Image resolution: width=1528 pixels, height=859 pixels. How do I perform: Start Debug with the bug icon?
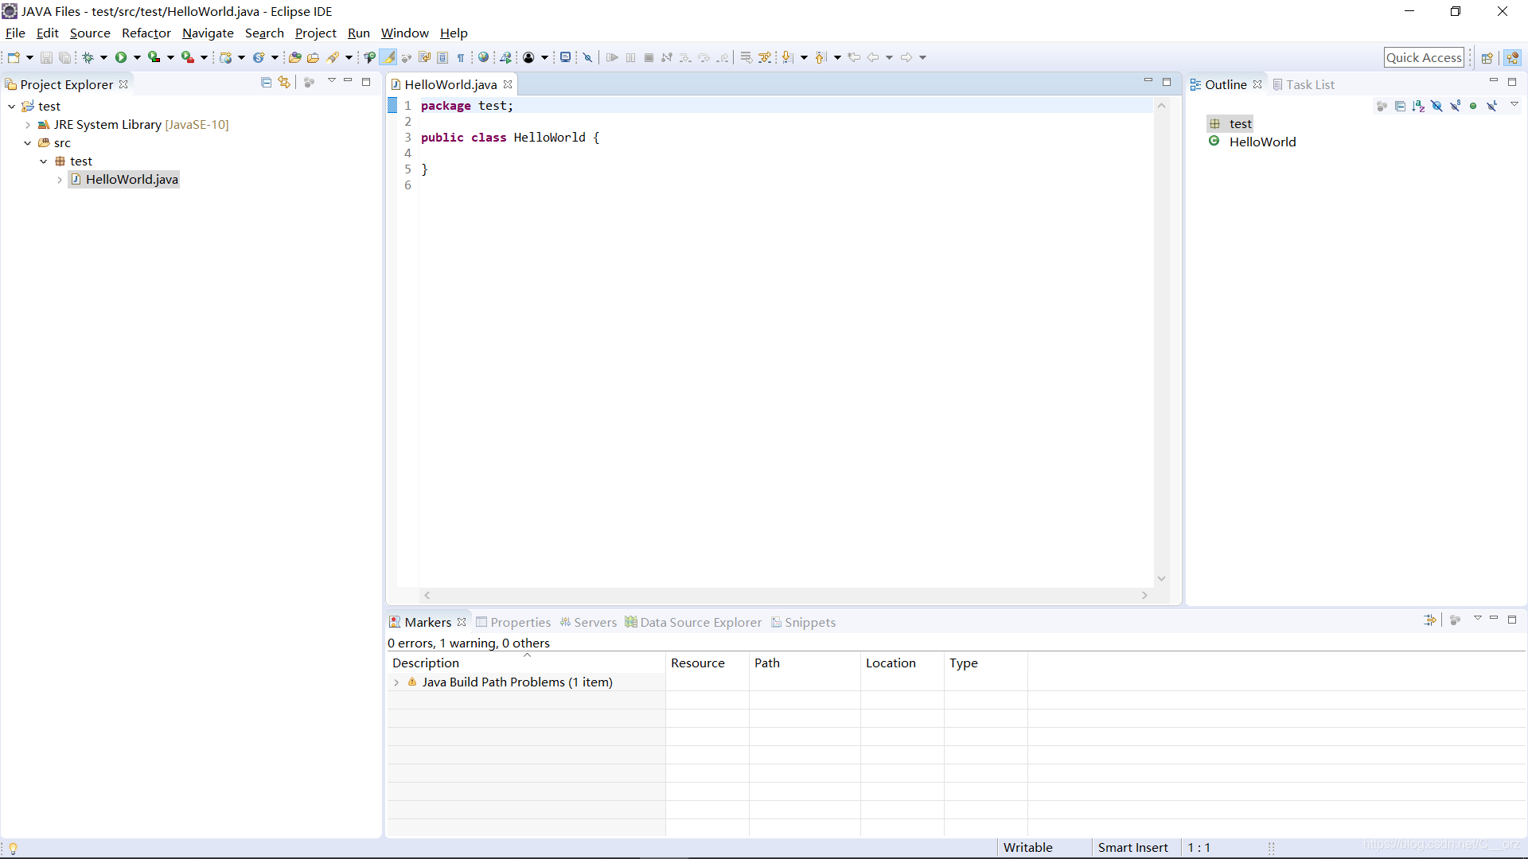click(88, 57)
